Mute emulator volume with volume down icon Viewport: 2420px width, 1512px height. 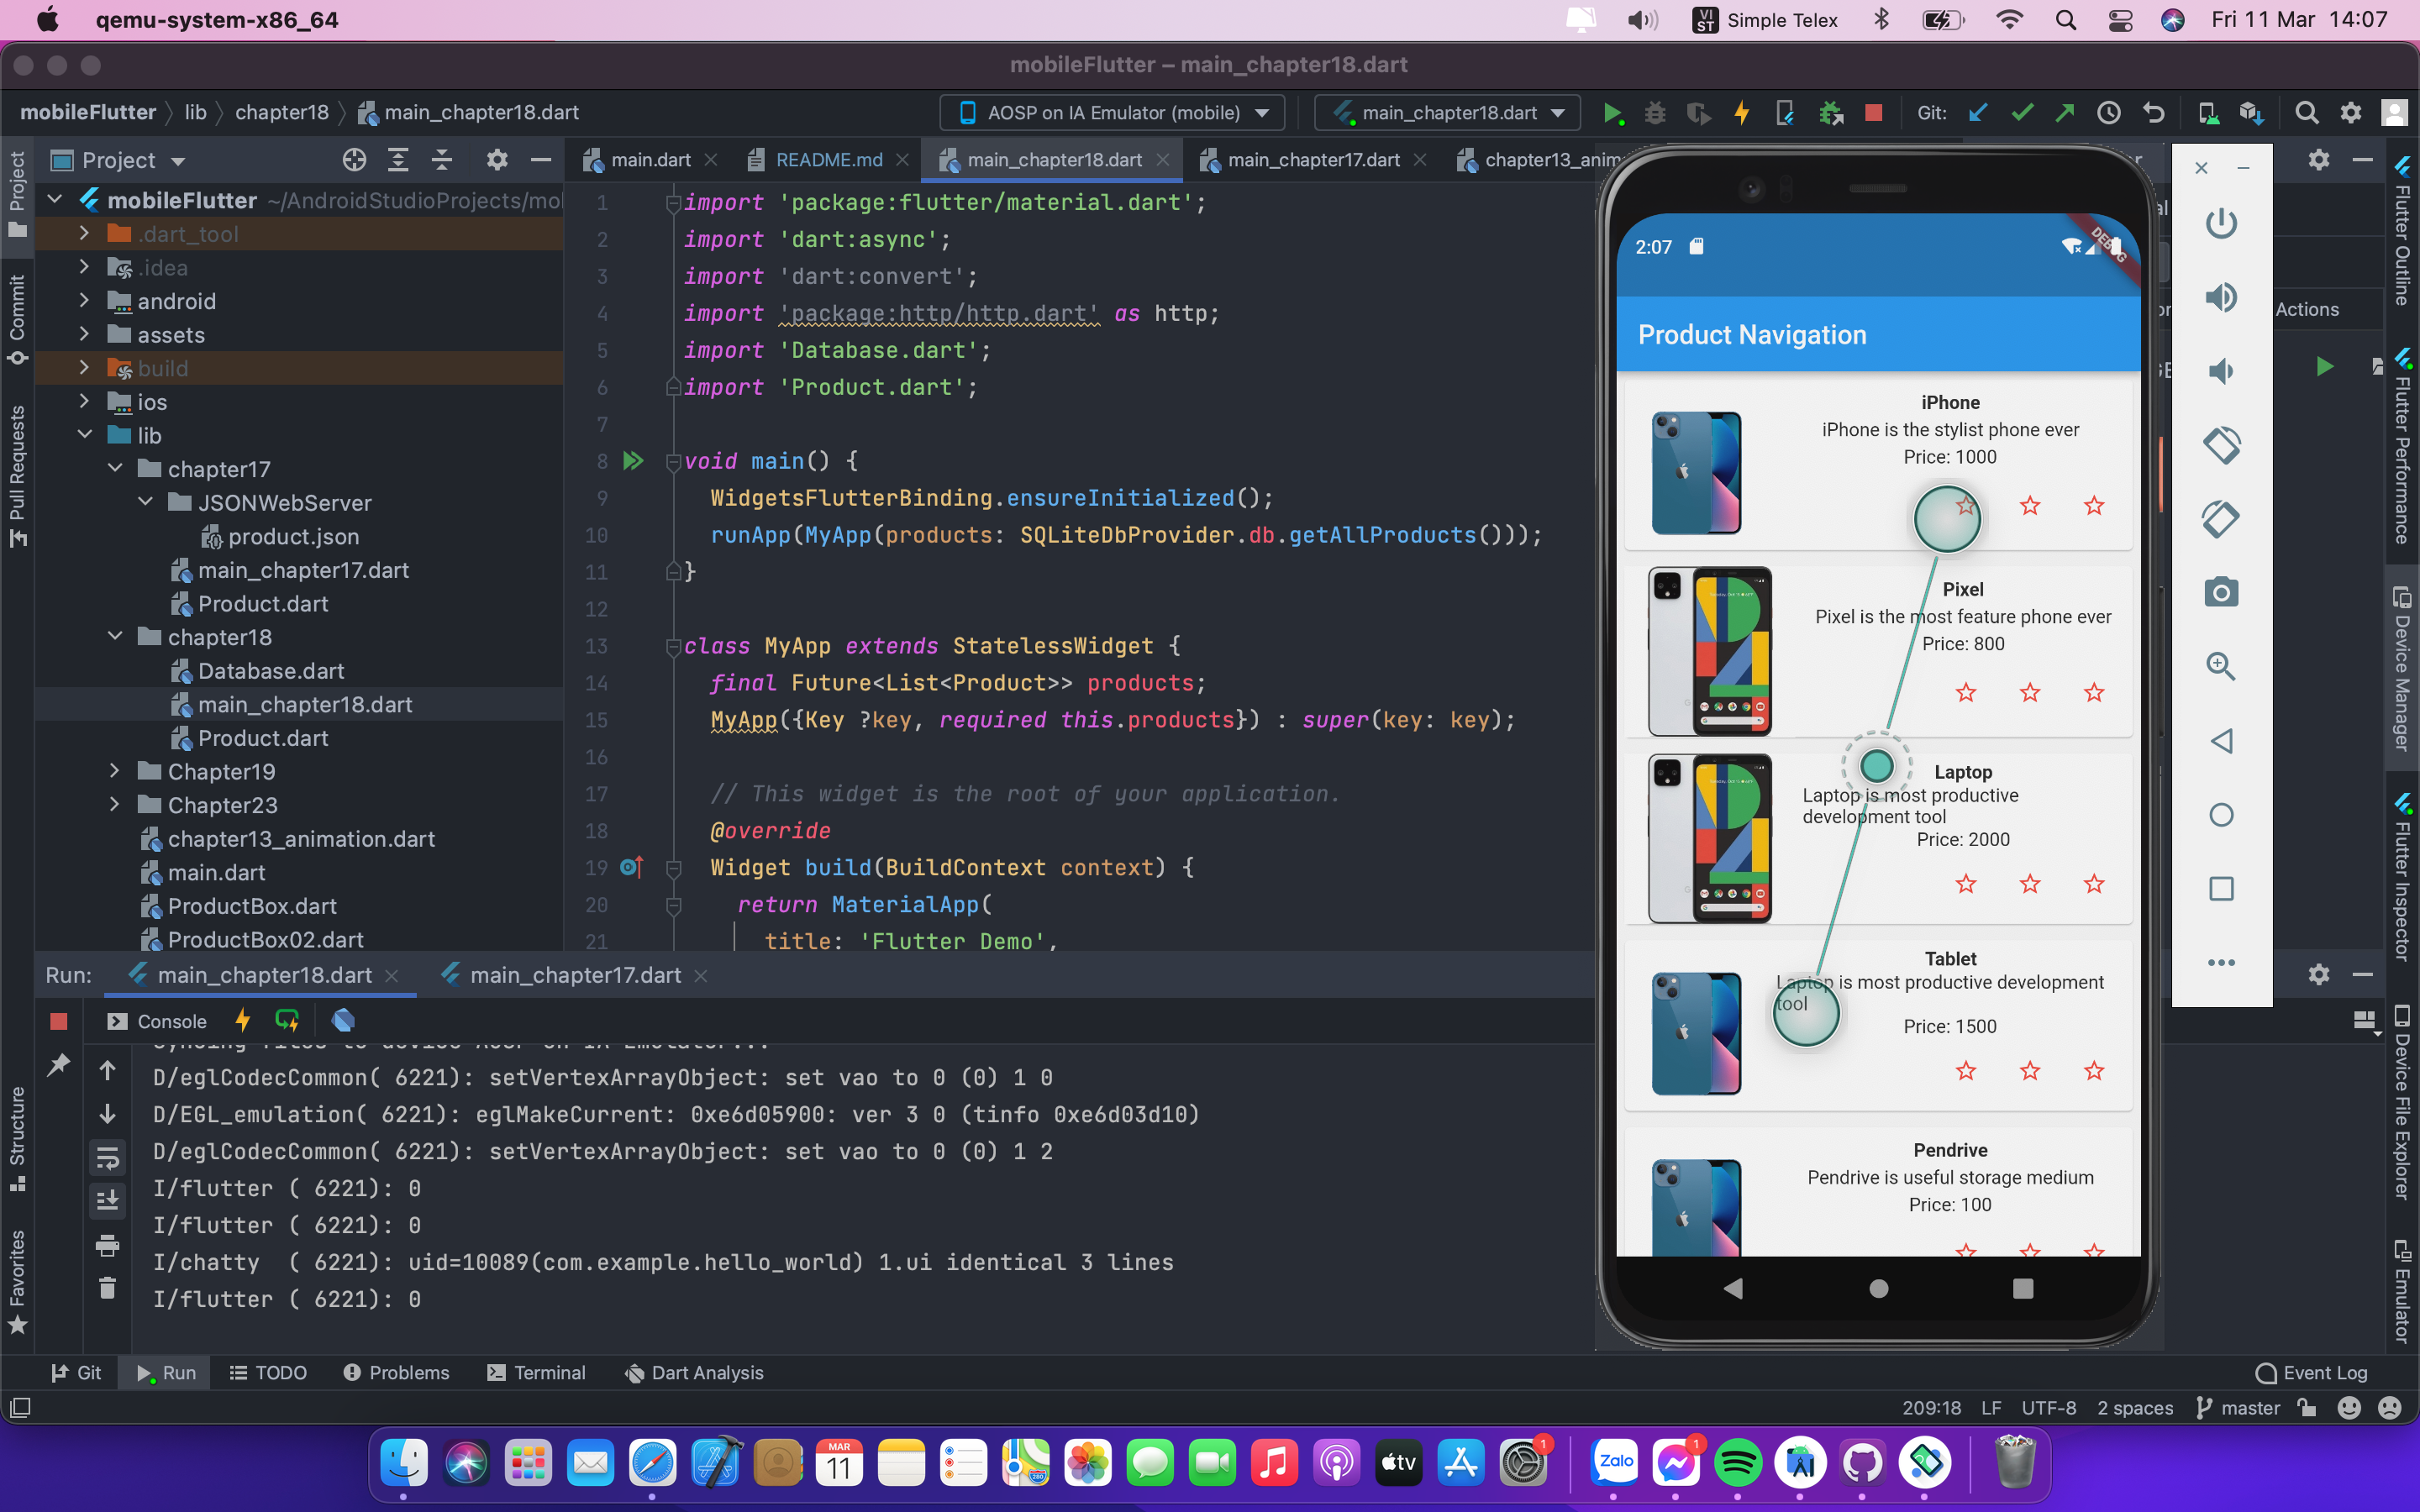pyautogui.click(x=2221, y=371)
